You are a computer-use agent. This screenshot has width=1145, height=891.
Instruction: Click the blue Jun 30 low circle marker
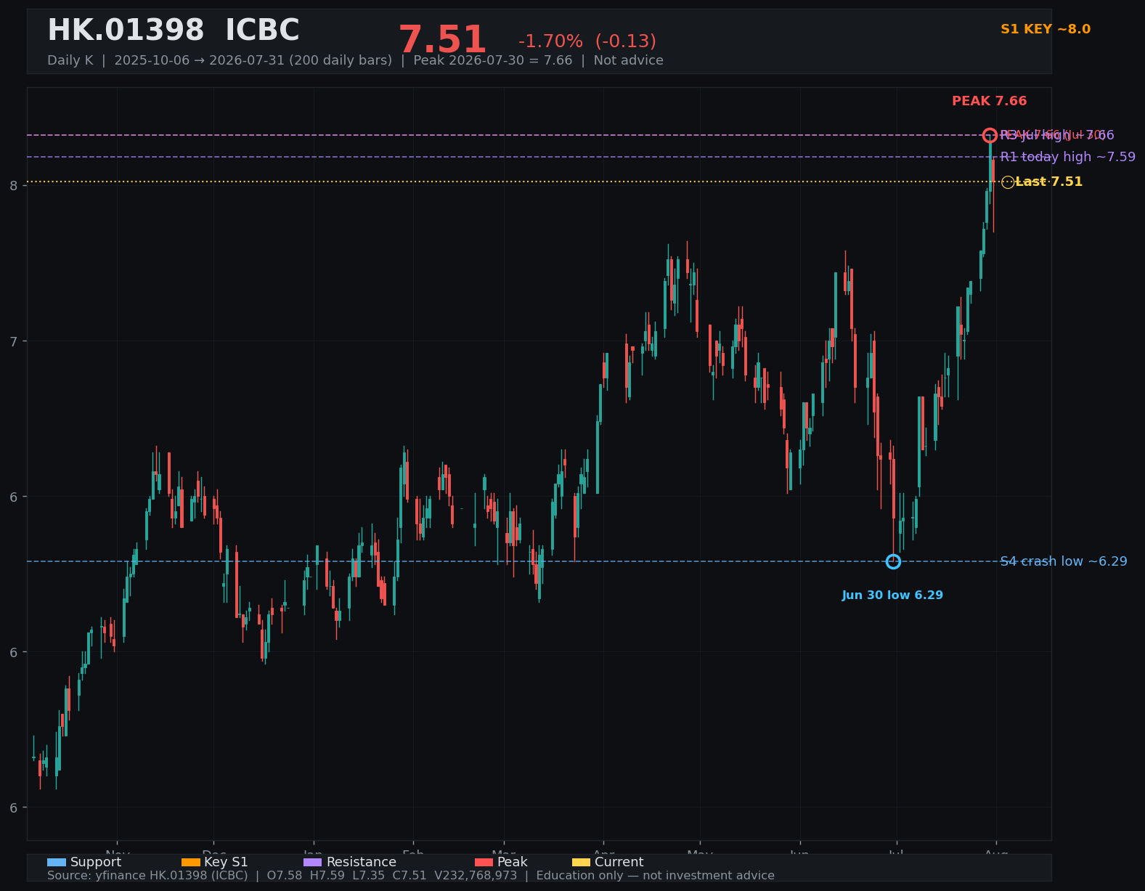894,561
